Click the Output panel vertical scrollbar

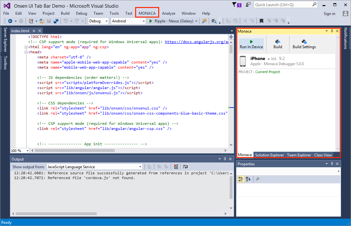231,191
